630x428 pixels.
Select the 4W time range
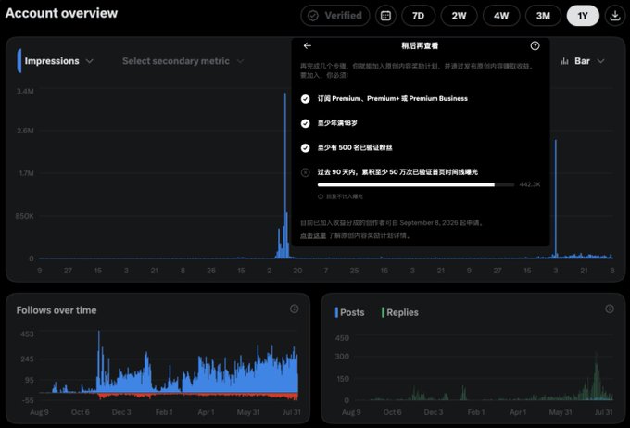pos(501,16)
